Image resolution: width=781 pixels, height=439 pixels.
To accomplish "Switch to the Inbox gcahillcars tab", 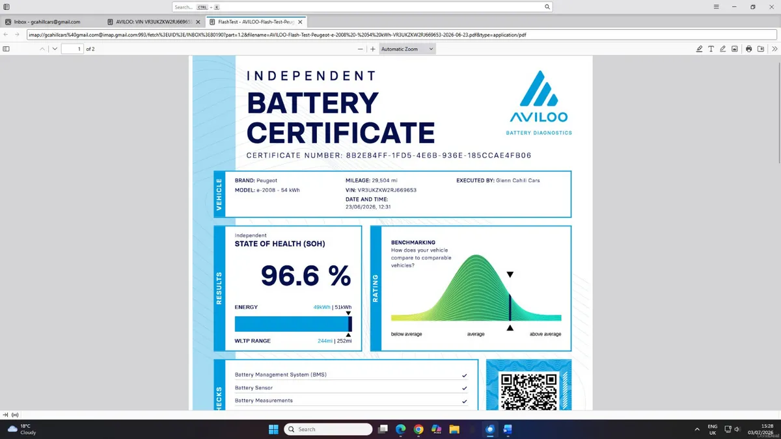I will point(52,21).
